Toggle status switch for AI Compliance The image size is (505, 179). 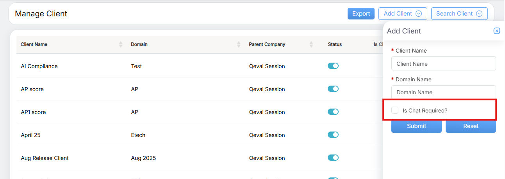(x=333, y=66)
